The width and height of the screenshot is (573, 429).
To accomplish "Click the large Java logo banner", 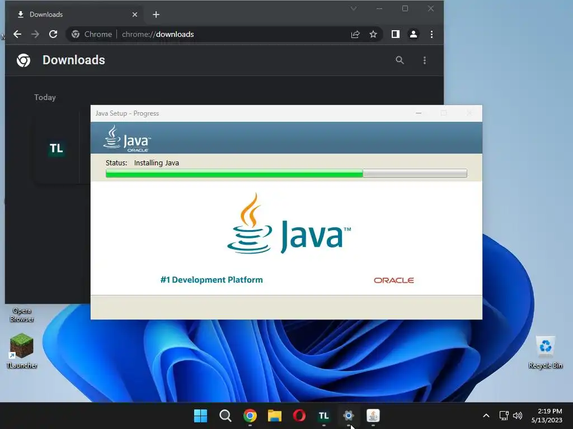I will pos(289,223).
